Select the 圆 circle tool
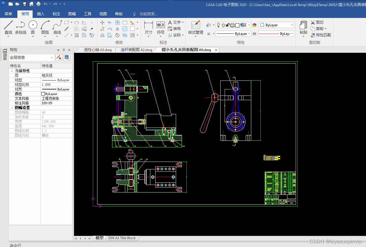The width and height of the screenshot is (366, 247). [x=33, y=28]
